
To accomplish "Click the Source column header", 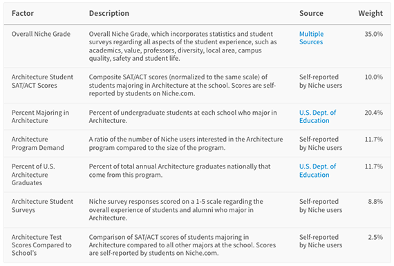I will [x=311, y=13].
